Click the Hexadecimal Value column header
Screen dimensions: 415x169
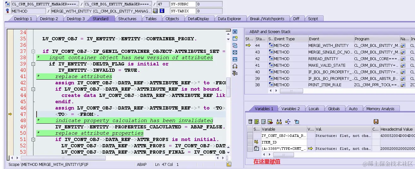[397, 129]
